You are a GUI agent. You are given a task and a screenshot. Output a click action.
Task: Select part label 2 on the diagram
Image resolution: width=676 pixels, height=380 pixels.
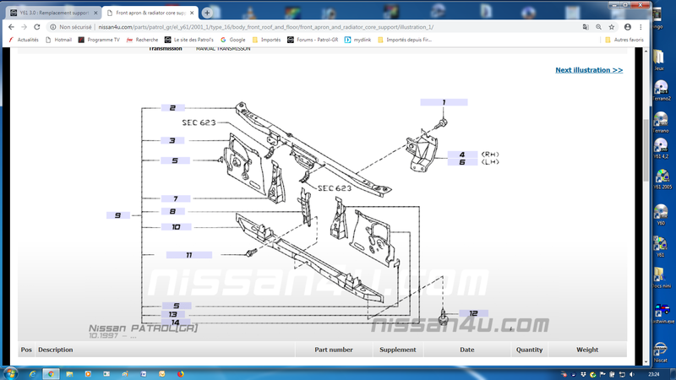pyautogui.click(x=173, y=108)
